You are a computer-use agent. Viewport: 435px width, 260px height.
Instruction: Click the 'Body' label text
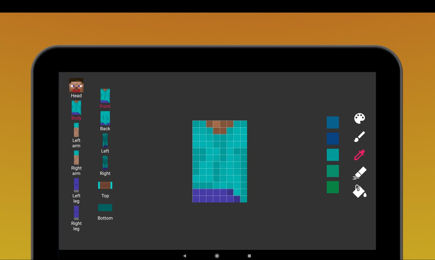tap(76, 118)
